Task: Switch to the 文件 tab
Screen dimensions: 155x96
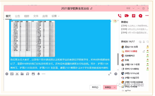Action: (x=36, y=16)
